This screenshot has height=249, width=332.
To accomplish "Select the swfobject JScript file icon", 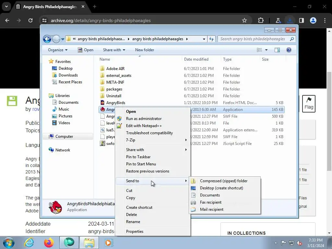I will point(102,143).
